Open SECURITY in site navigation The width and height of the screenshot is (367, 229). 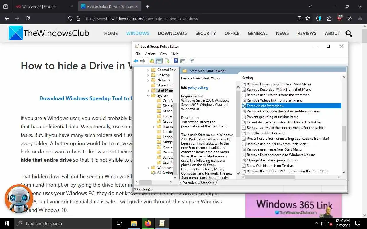point(206,33)
